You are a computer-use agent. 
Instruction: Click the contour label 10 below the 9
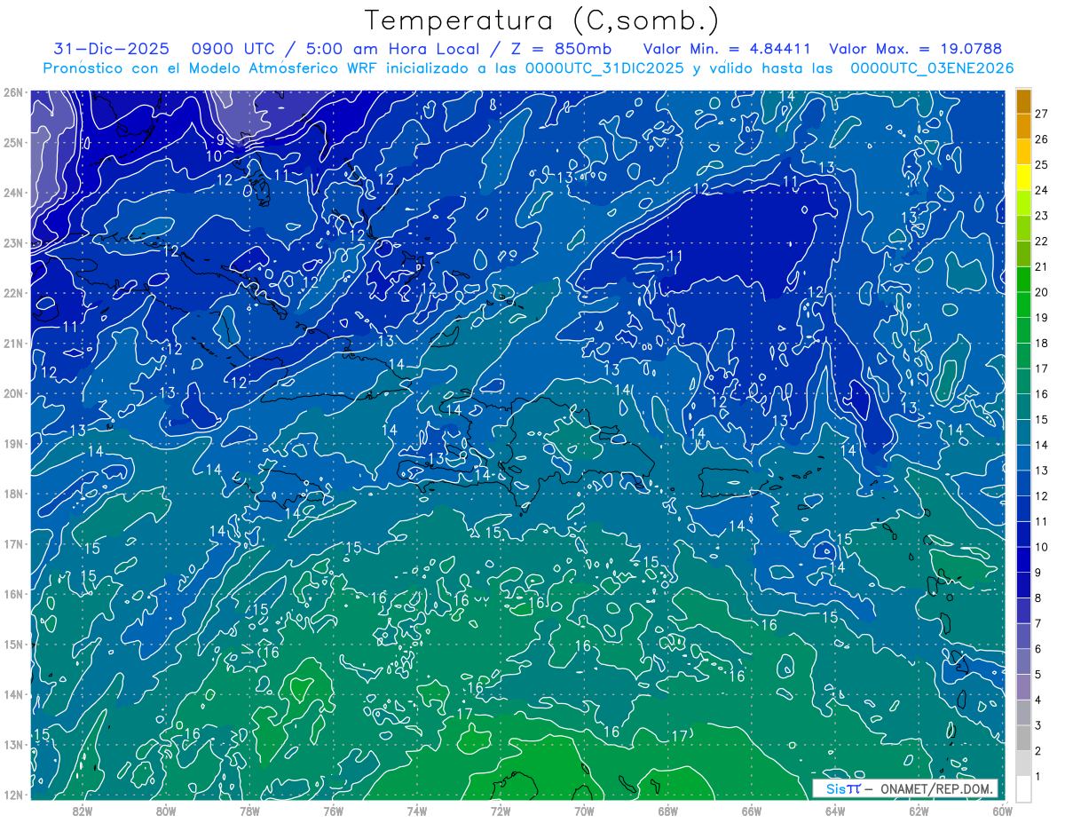tap(214, 156)
